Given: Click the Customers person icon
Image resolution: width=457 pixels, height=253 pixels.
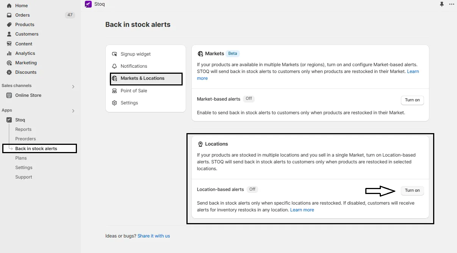Looking at the screenshot, I should coord(9,34).
